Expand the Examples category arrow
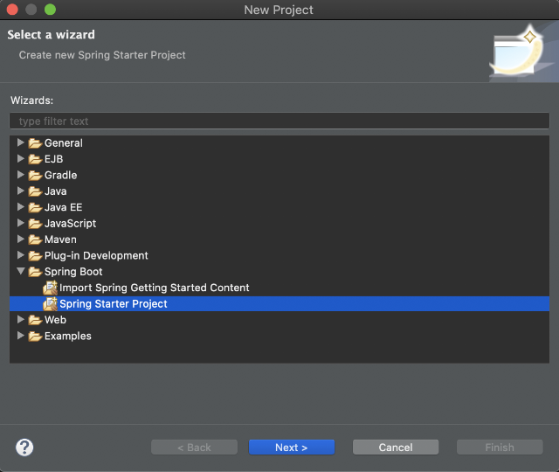Image resolution: width=559 pixels, height=472 pixels. coord(21,336)
